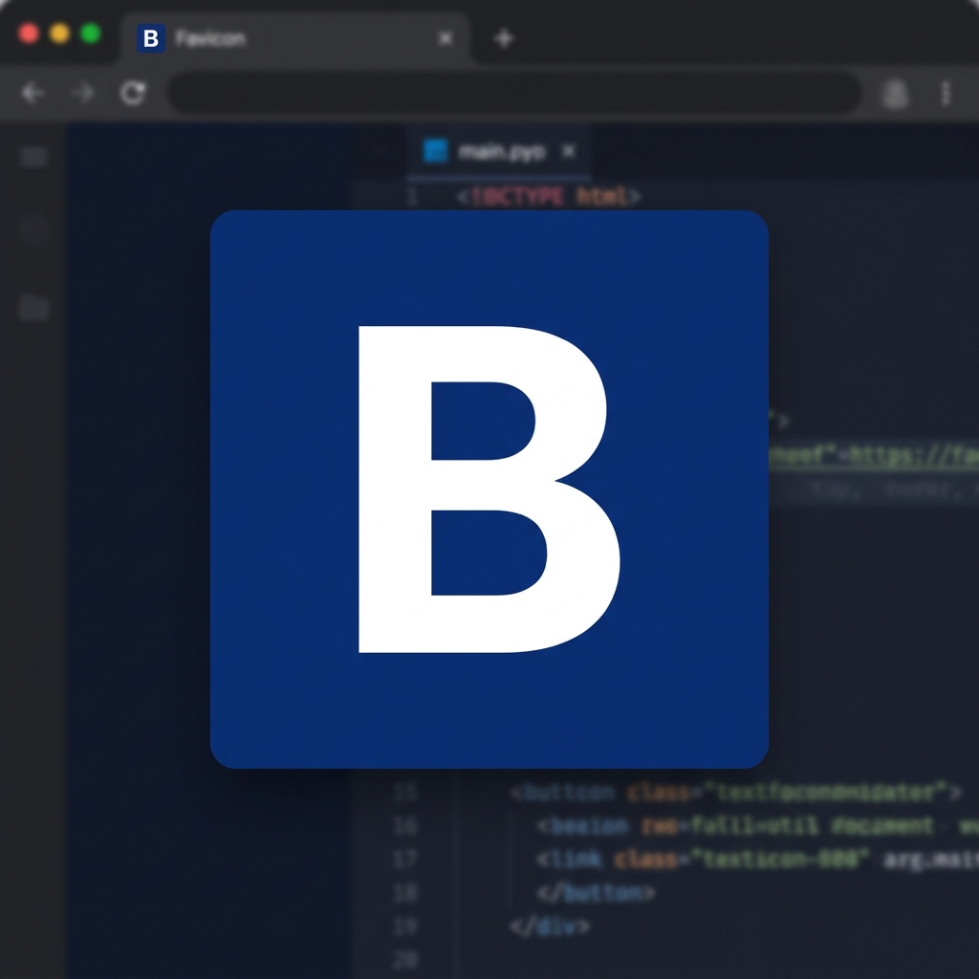Click the hamburger icon in editor sidebar
This screenshot has height=979, width=979.
coord(34,157)
